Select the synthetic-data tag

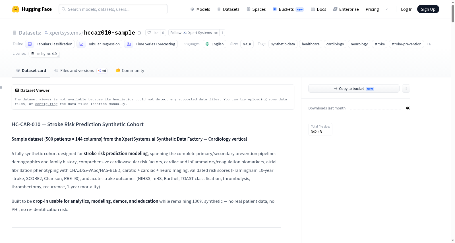[x=283, y=44]
